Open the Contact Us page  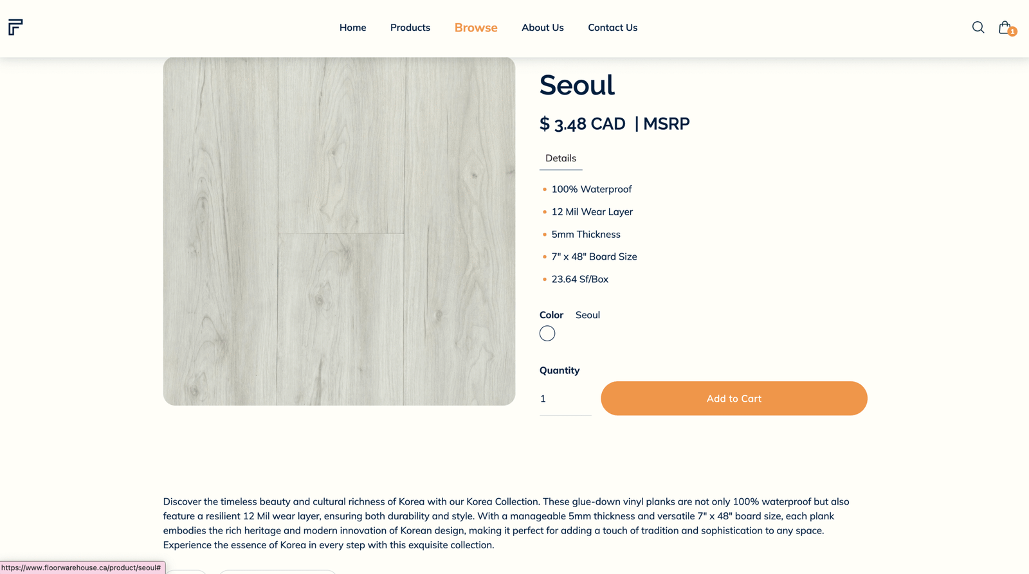tap(612, 28)
